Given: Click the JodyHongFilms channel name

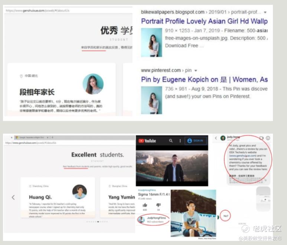Looking at the screenshot, I should click(x=156, y=218).
